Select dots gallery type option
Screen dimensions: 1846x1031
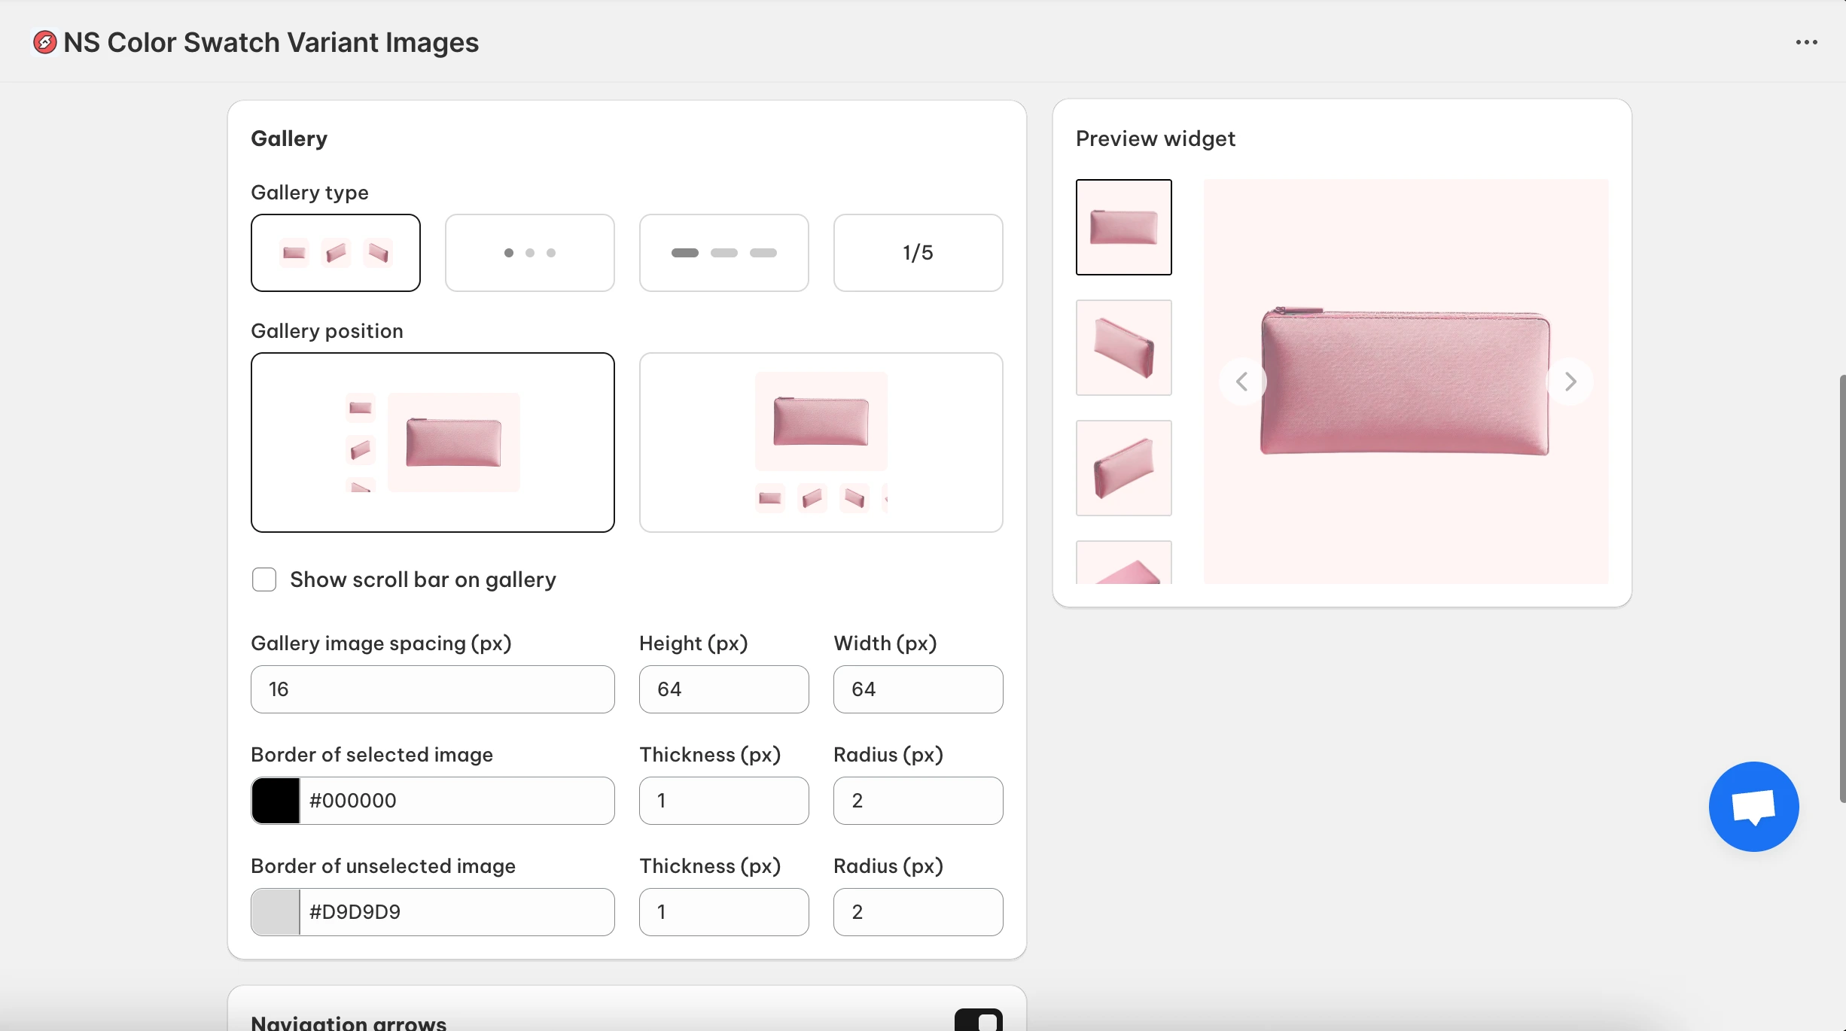(529, 253)
